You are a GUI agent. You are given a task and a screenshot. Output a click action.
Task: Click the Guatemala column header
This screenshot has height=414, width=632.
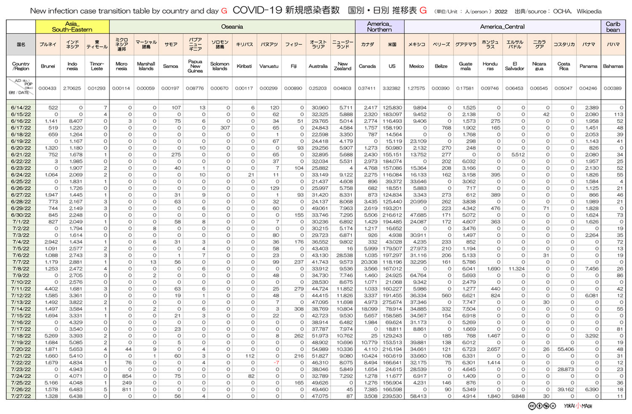coord(466,67)
